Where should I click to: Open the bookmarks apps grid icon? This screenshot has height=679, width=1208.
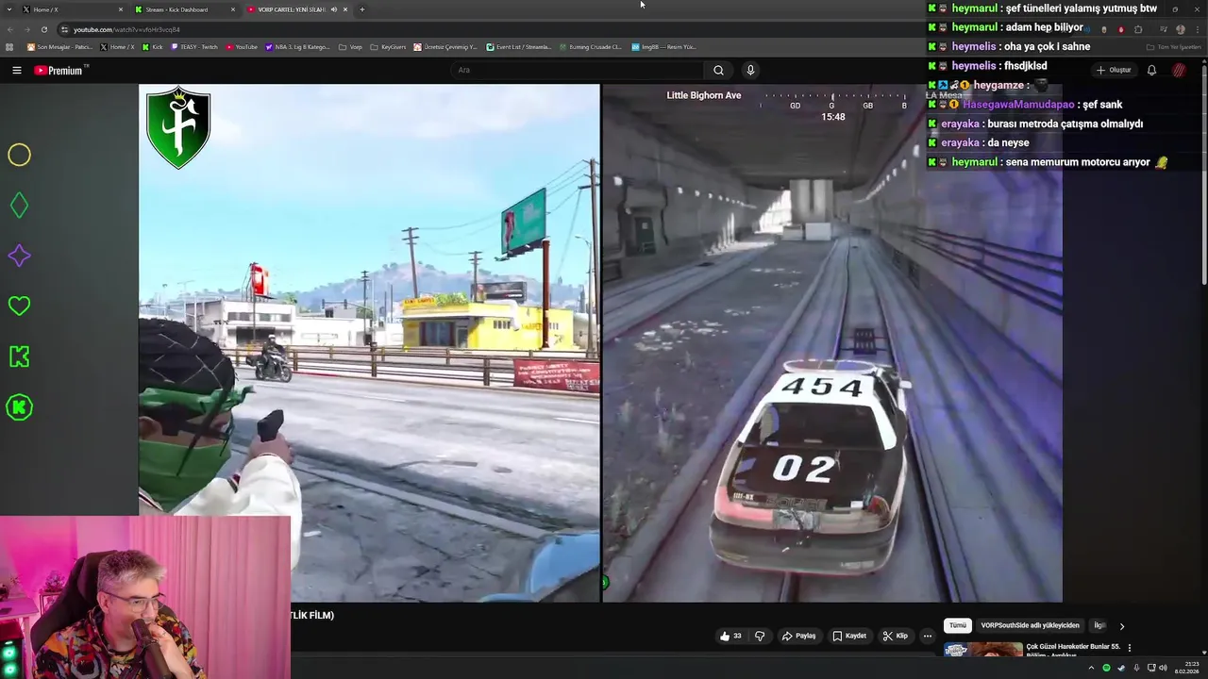tap(9, 46)
